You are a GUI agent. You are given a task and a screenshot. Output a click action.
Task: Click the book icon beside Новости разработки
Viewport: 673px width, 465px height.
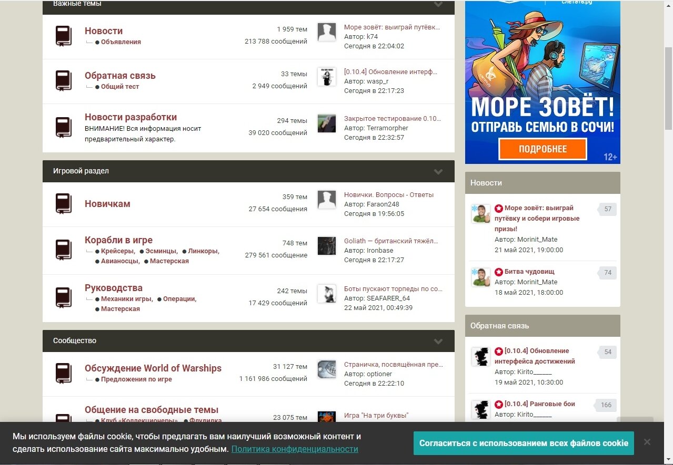click(64, 127)
